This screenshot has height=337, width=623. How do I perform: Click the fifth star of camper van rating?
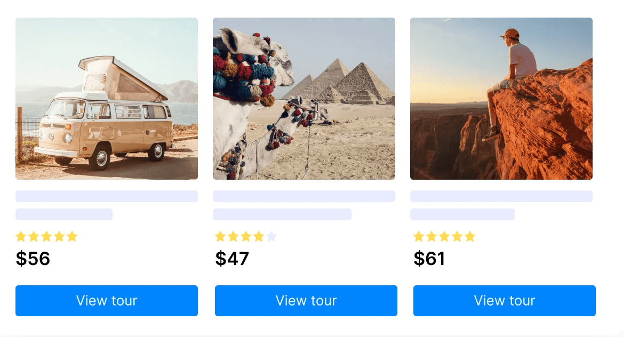[x=72, y=236]
